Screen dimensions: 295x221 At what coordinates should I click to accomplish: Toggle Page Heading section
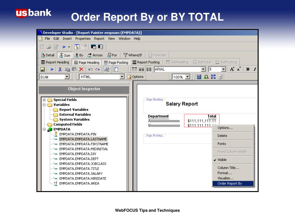click(87, 62)
